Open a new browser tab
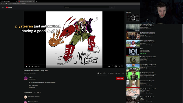This screenshot has height=103, width=183. 36,1
